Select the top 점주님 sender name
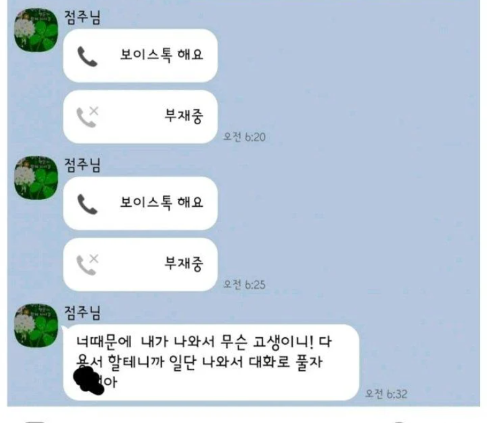 click(x=83, y=17)
